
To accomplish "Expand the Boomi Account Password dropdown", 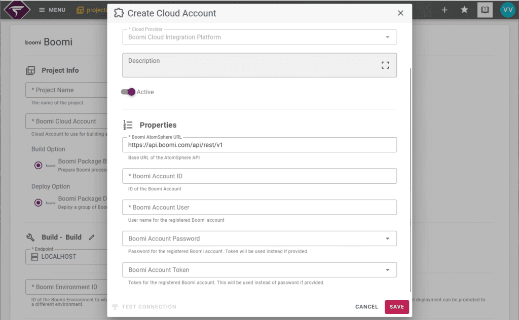I will 387,238.
